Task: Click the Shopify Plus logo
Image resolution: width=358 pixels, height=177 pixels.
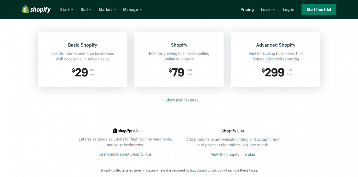Action: 125,131
